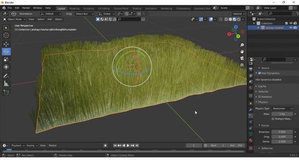Screen dimensions: 299x168
Task: Click the outliner filter funnel icon
Action: point(297,14)
